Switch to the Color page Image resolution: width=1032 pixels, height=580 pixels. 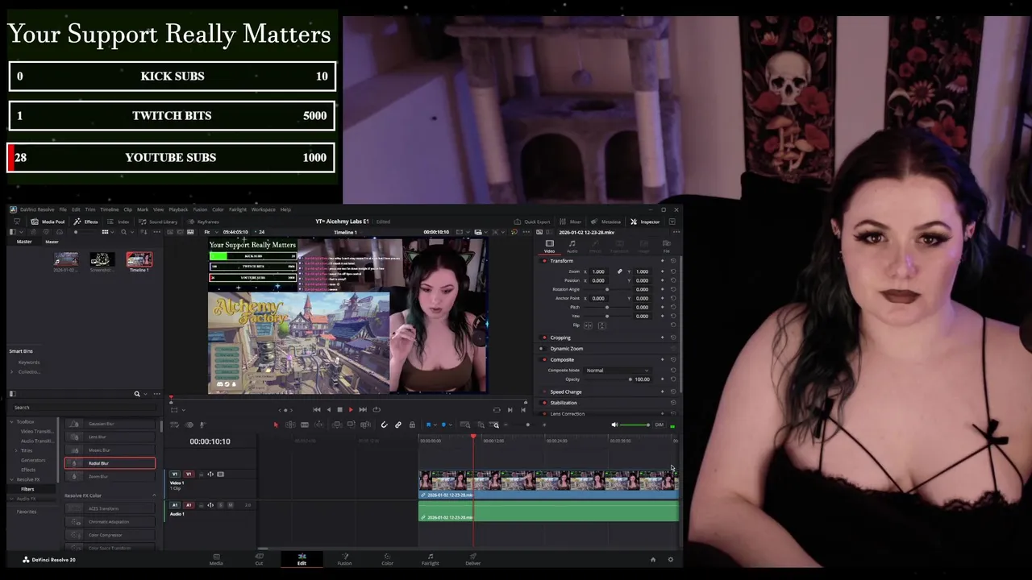(387, 559)
